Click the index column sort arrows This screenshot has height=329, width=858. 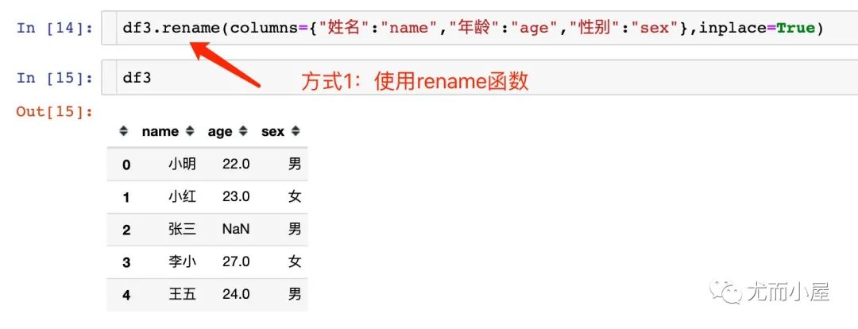(x=124, y=131)
